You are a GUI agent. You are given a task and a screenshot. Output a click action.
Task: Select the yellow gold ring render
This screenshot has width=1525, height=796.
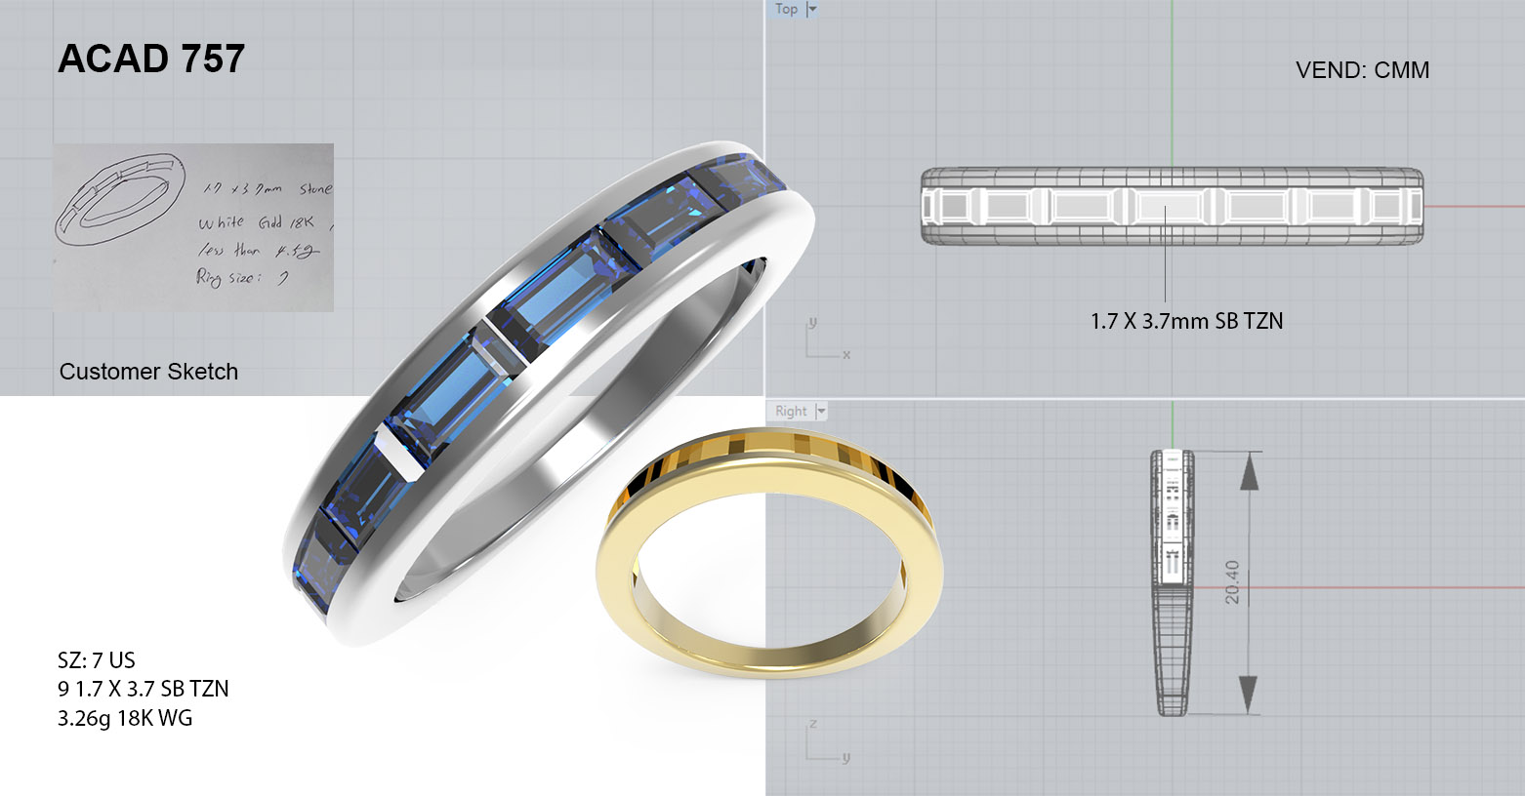click(x=770, y=554)
